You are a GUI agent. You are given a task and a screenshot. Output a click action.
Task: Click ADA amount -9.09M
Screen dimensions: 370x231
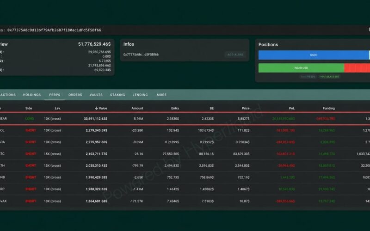point(138,142)
